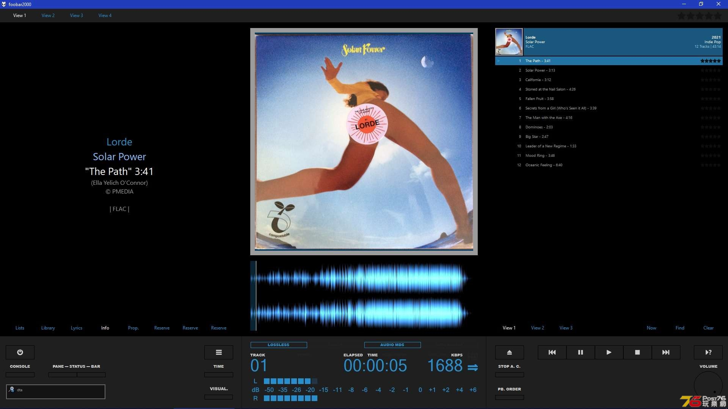Click the playing indicator on The Path row
The height and width of the screenshot is (409, 728).
pyautogui.click(x=499, y=61)
